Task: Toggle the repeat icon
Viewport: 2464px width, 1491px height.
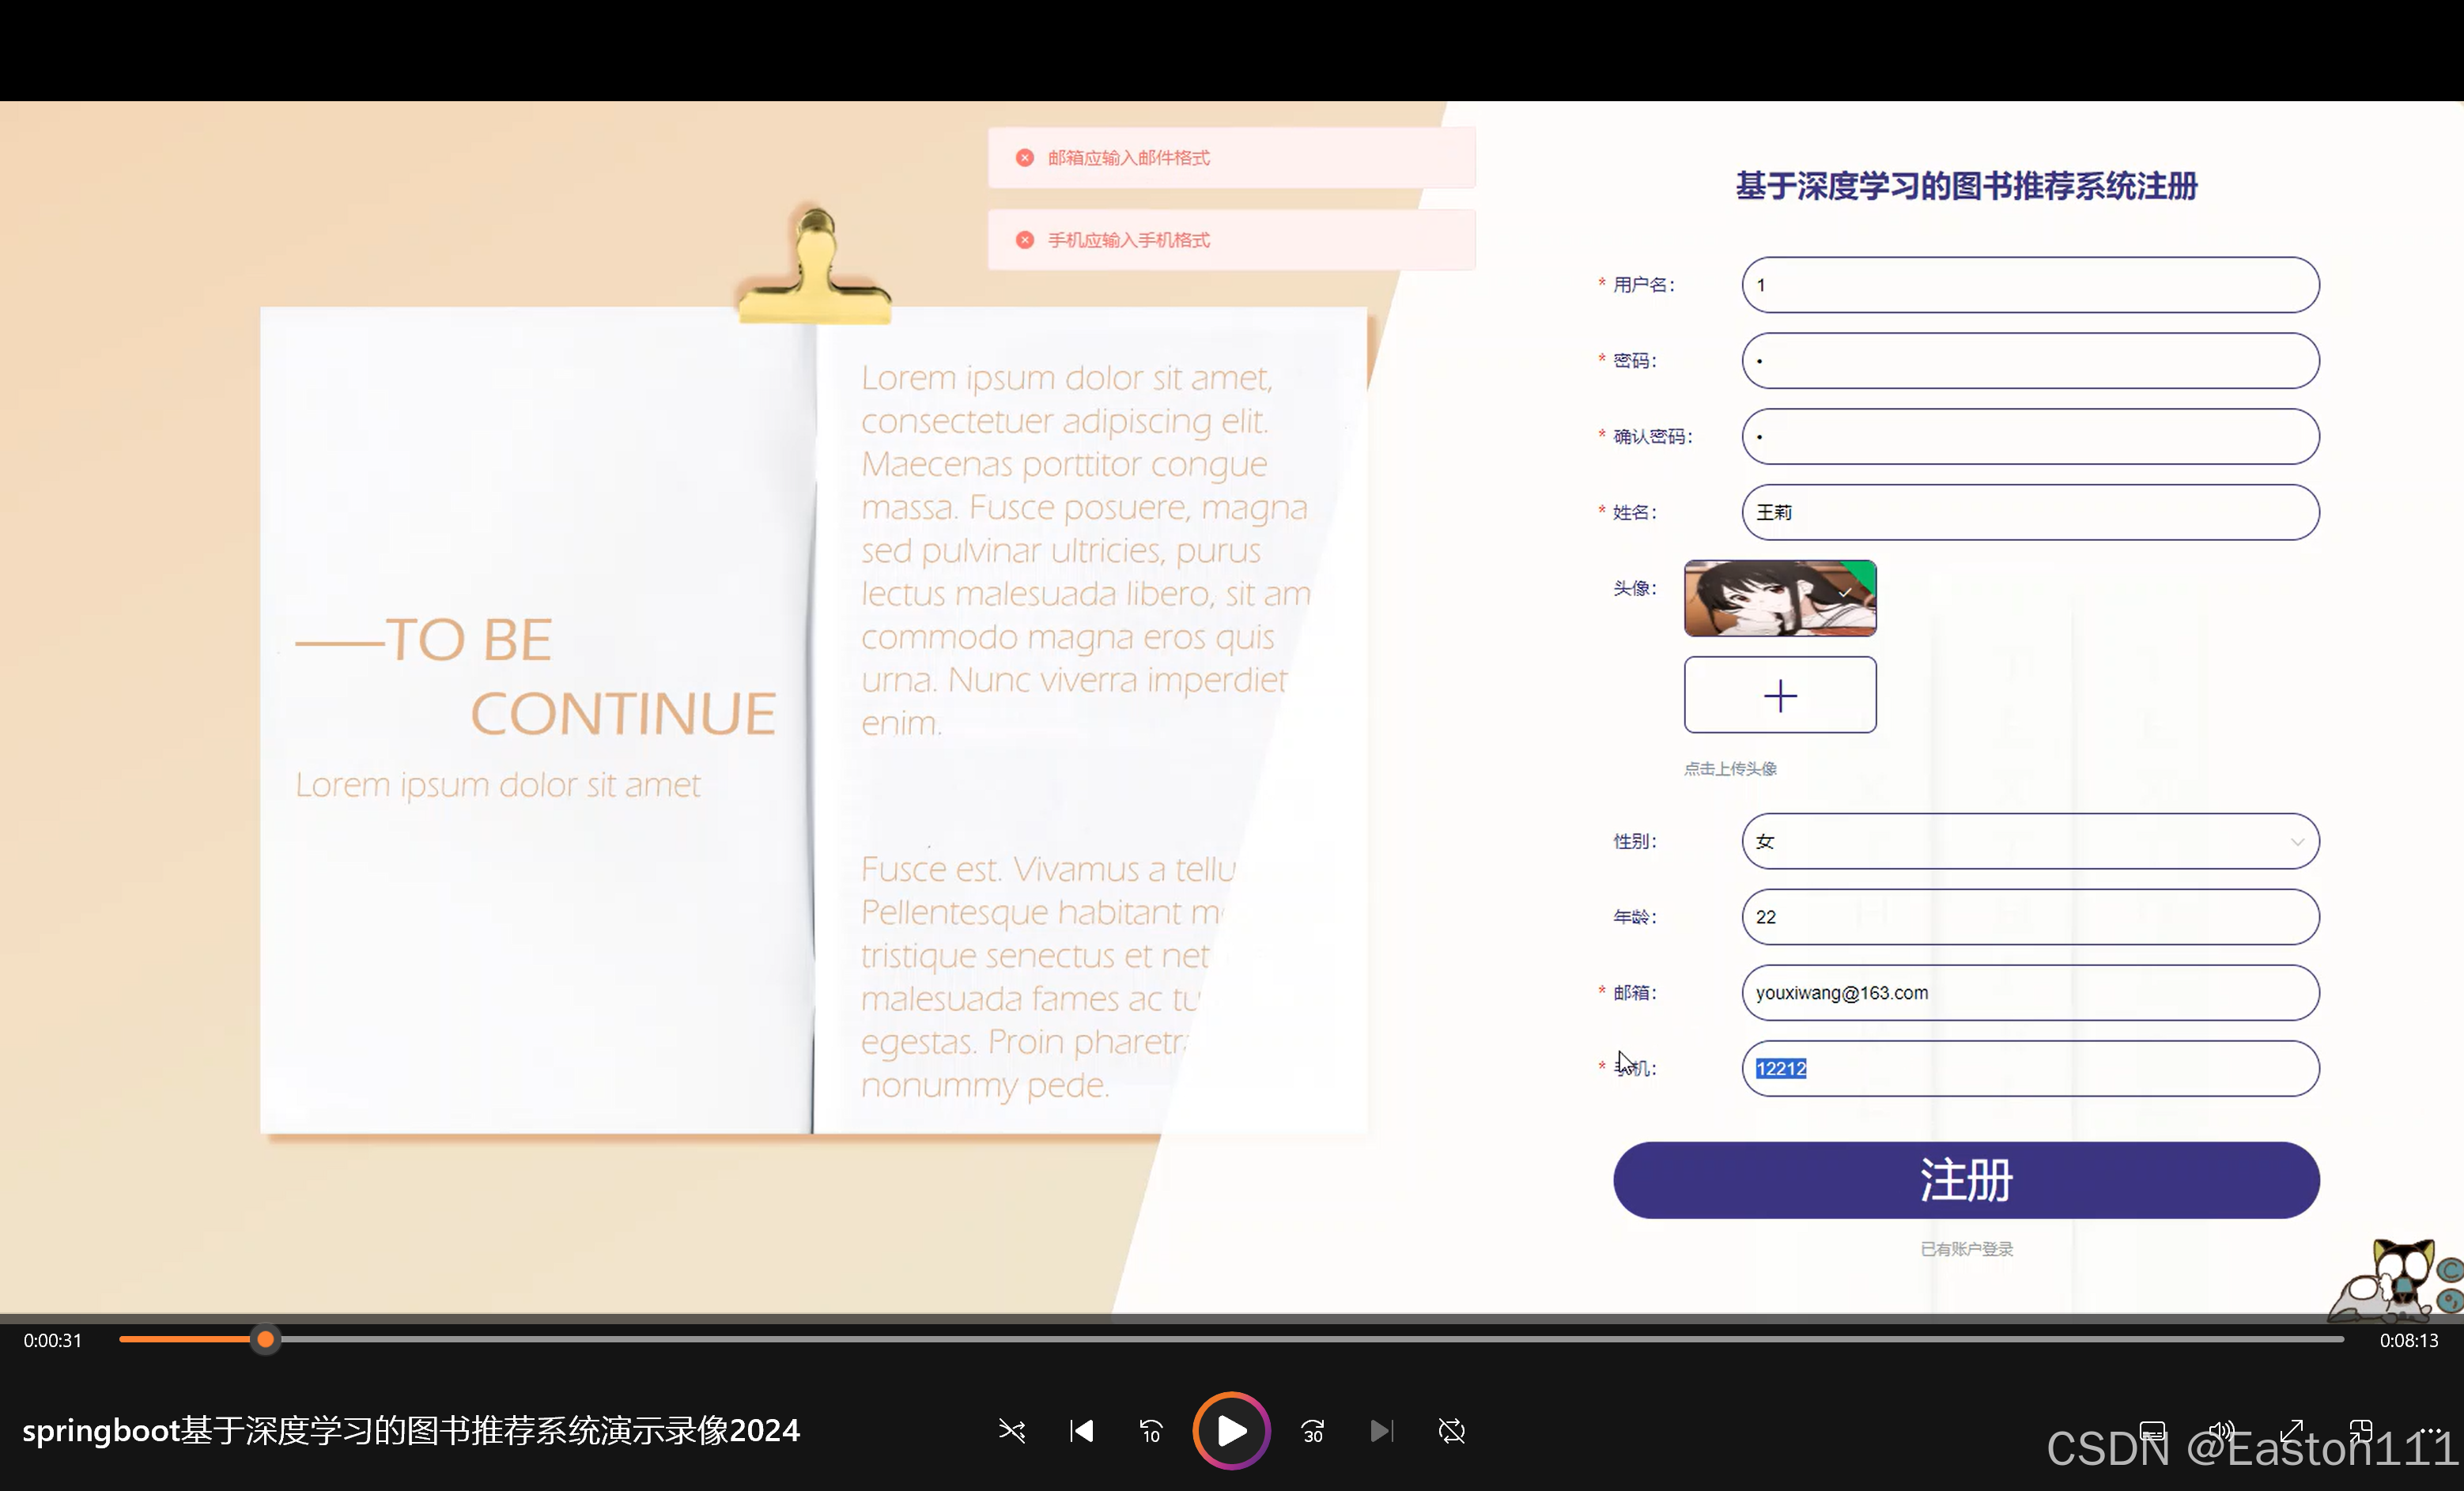Action: (1452, 1431)
